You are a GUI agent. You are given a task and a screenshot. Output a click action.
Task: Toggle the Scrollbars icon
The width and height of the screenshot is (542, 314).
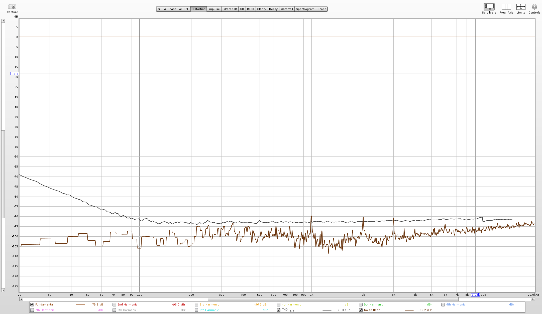click(x=489, y=7)
